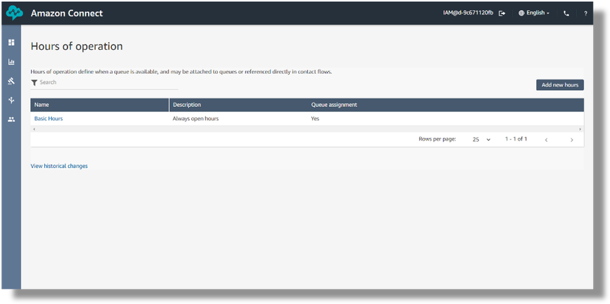Screen dimensions: 610x304
Task: Go to next page of results
Action: [x=572, y=140]
